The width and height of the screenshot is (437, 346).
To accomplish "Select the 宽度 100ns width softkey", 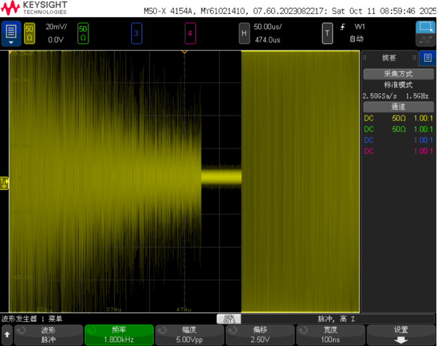I will coord(330,335).
